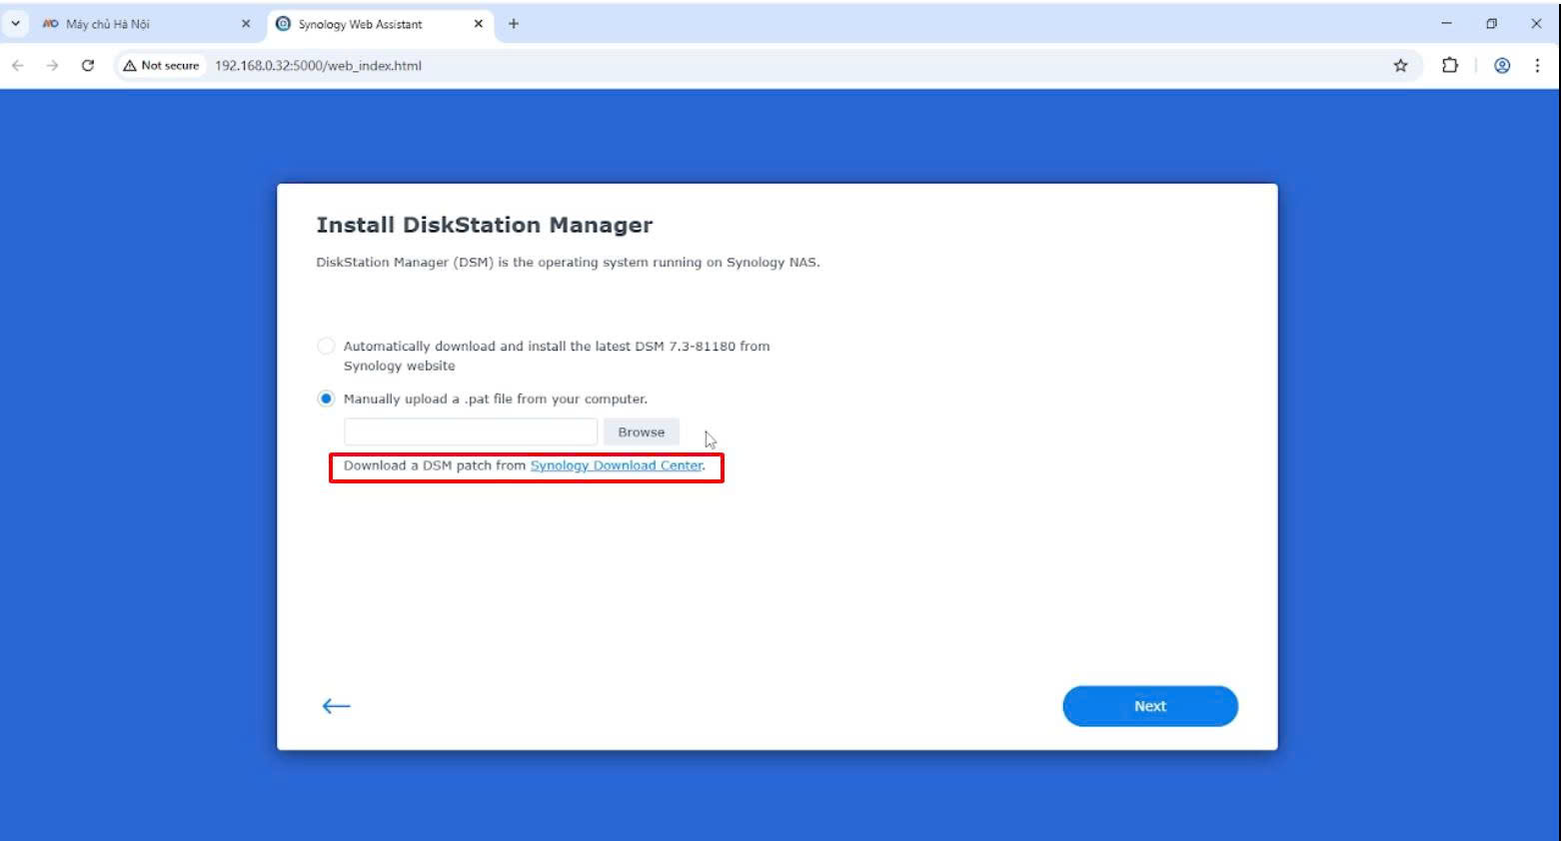Click the .pat file path input field

coord(470,432)
